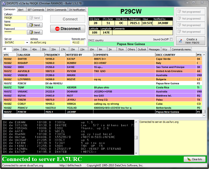
Task: Click the stop icon on the Disconnect button
Action: pyautogui.click(x=57, y=29)
